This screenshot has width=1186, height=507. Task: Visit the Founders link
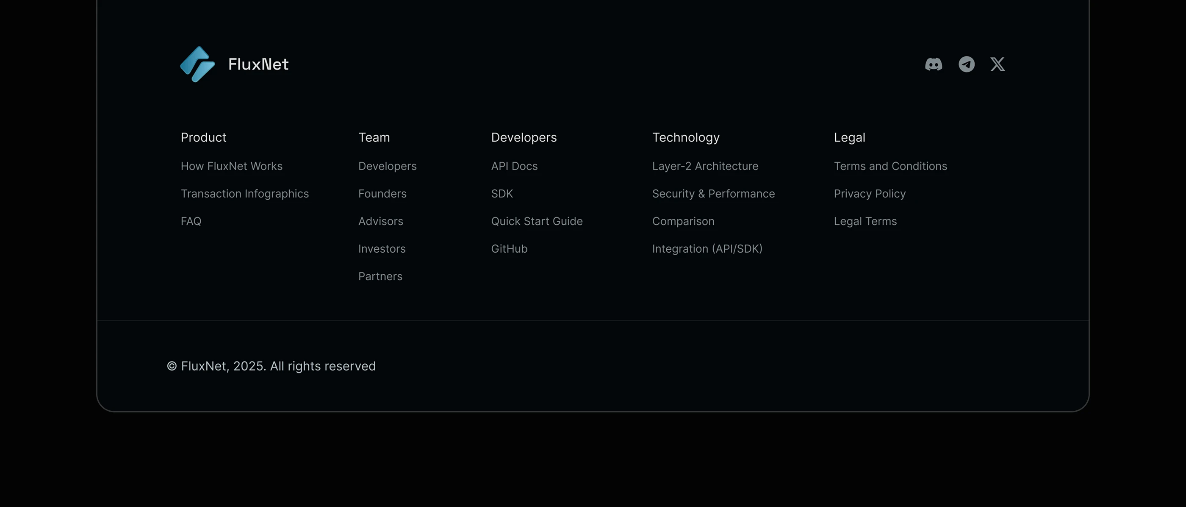[x=382, y=194]
